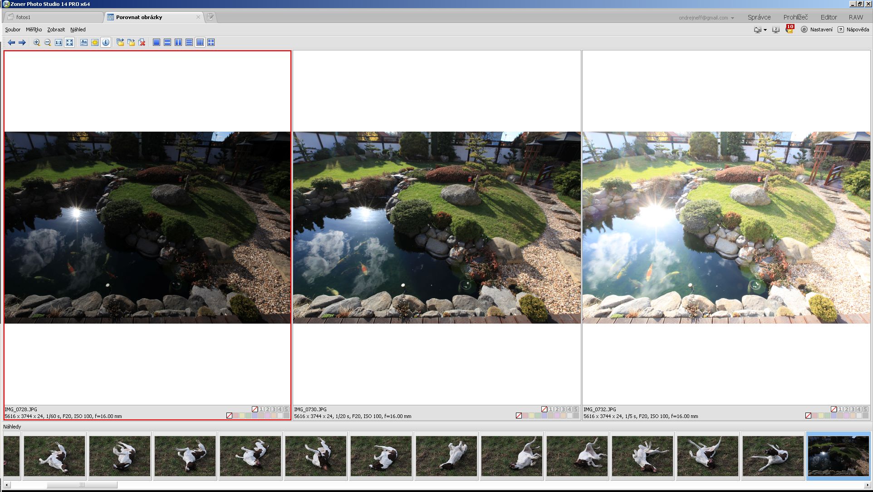Show the histogram via toolbar icon
Viewport: 873px width, 492px height.
coord(84,42)
